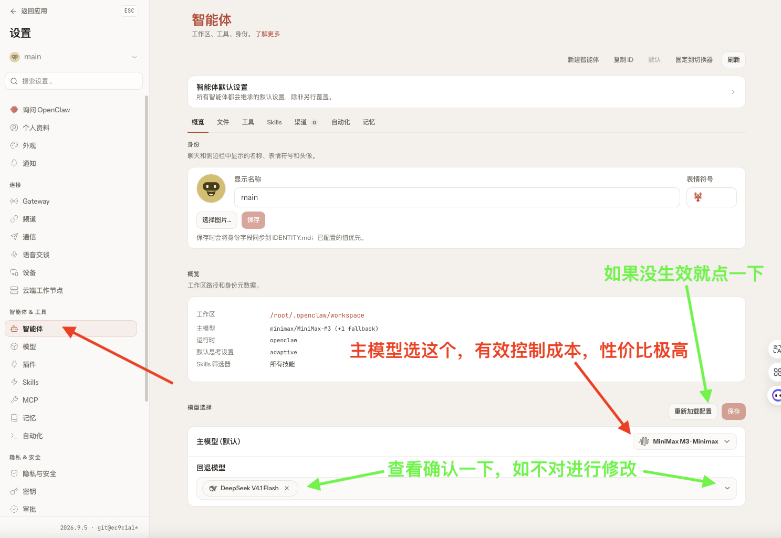Click the main agent avatar image
Image resolution: width=781 pixels, height=538 pixels.
point(211,188)
